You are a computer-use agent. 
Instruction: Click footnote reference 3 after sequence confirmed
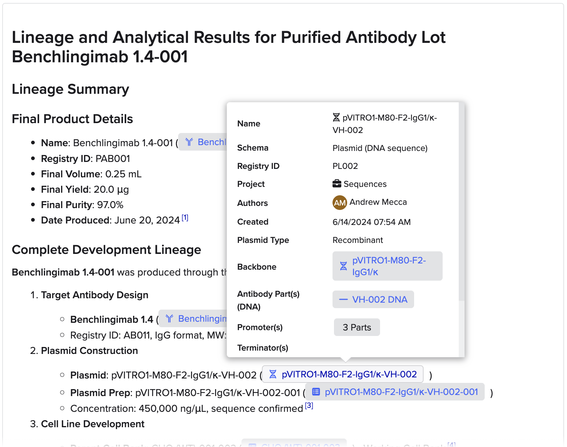pyautogui.click(x=309, y=406)
